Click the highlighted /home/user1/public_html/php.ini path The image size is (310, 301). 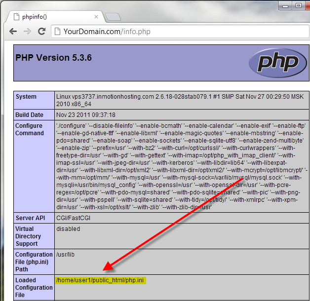[x=101, y=280]
